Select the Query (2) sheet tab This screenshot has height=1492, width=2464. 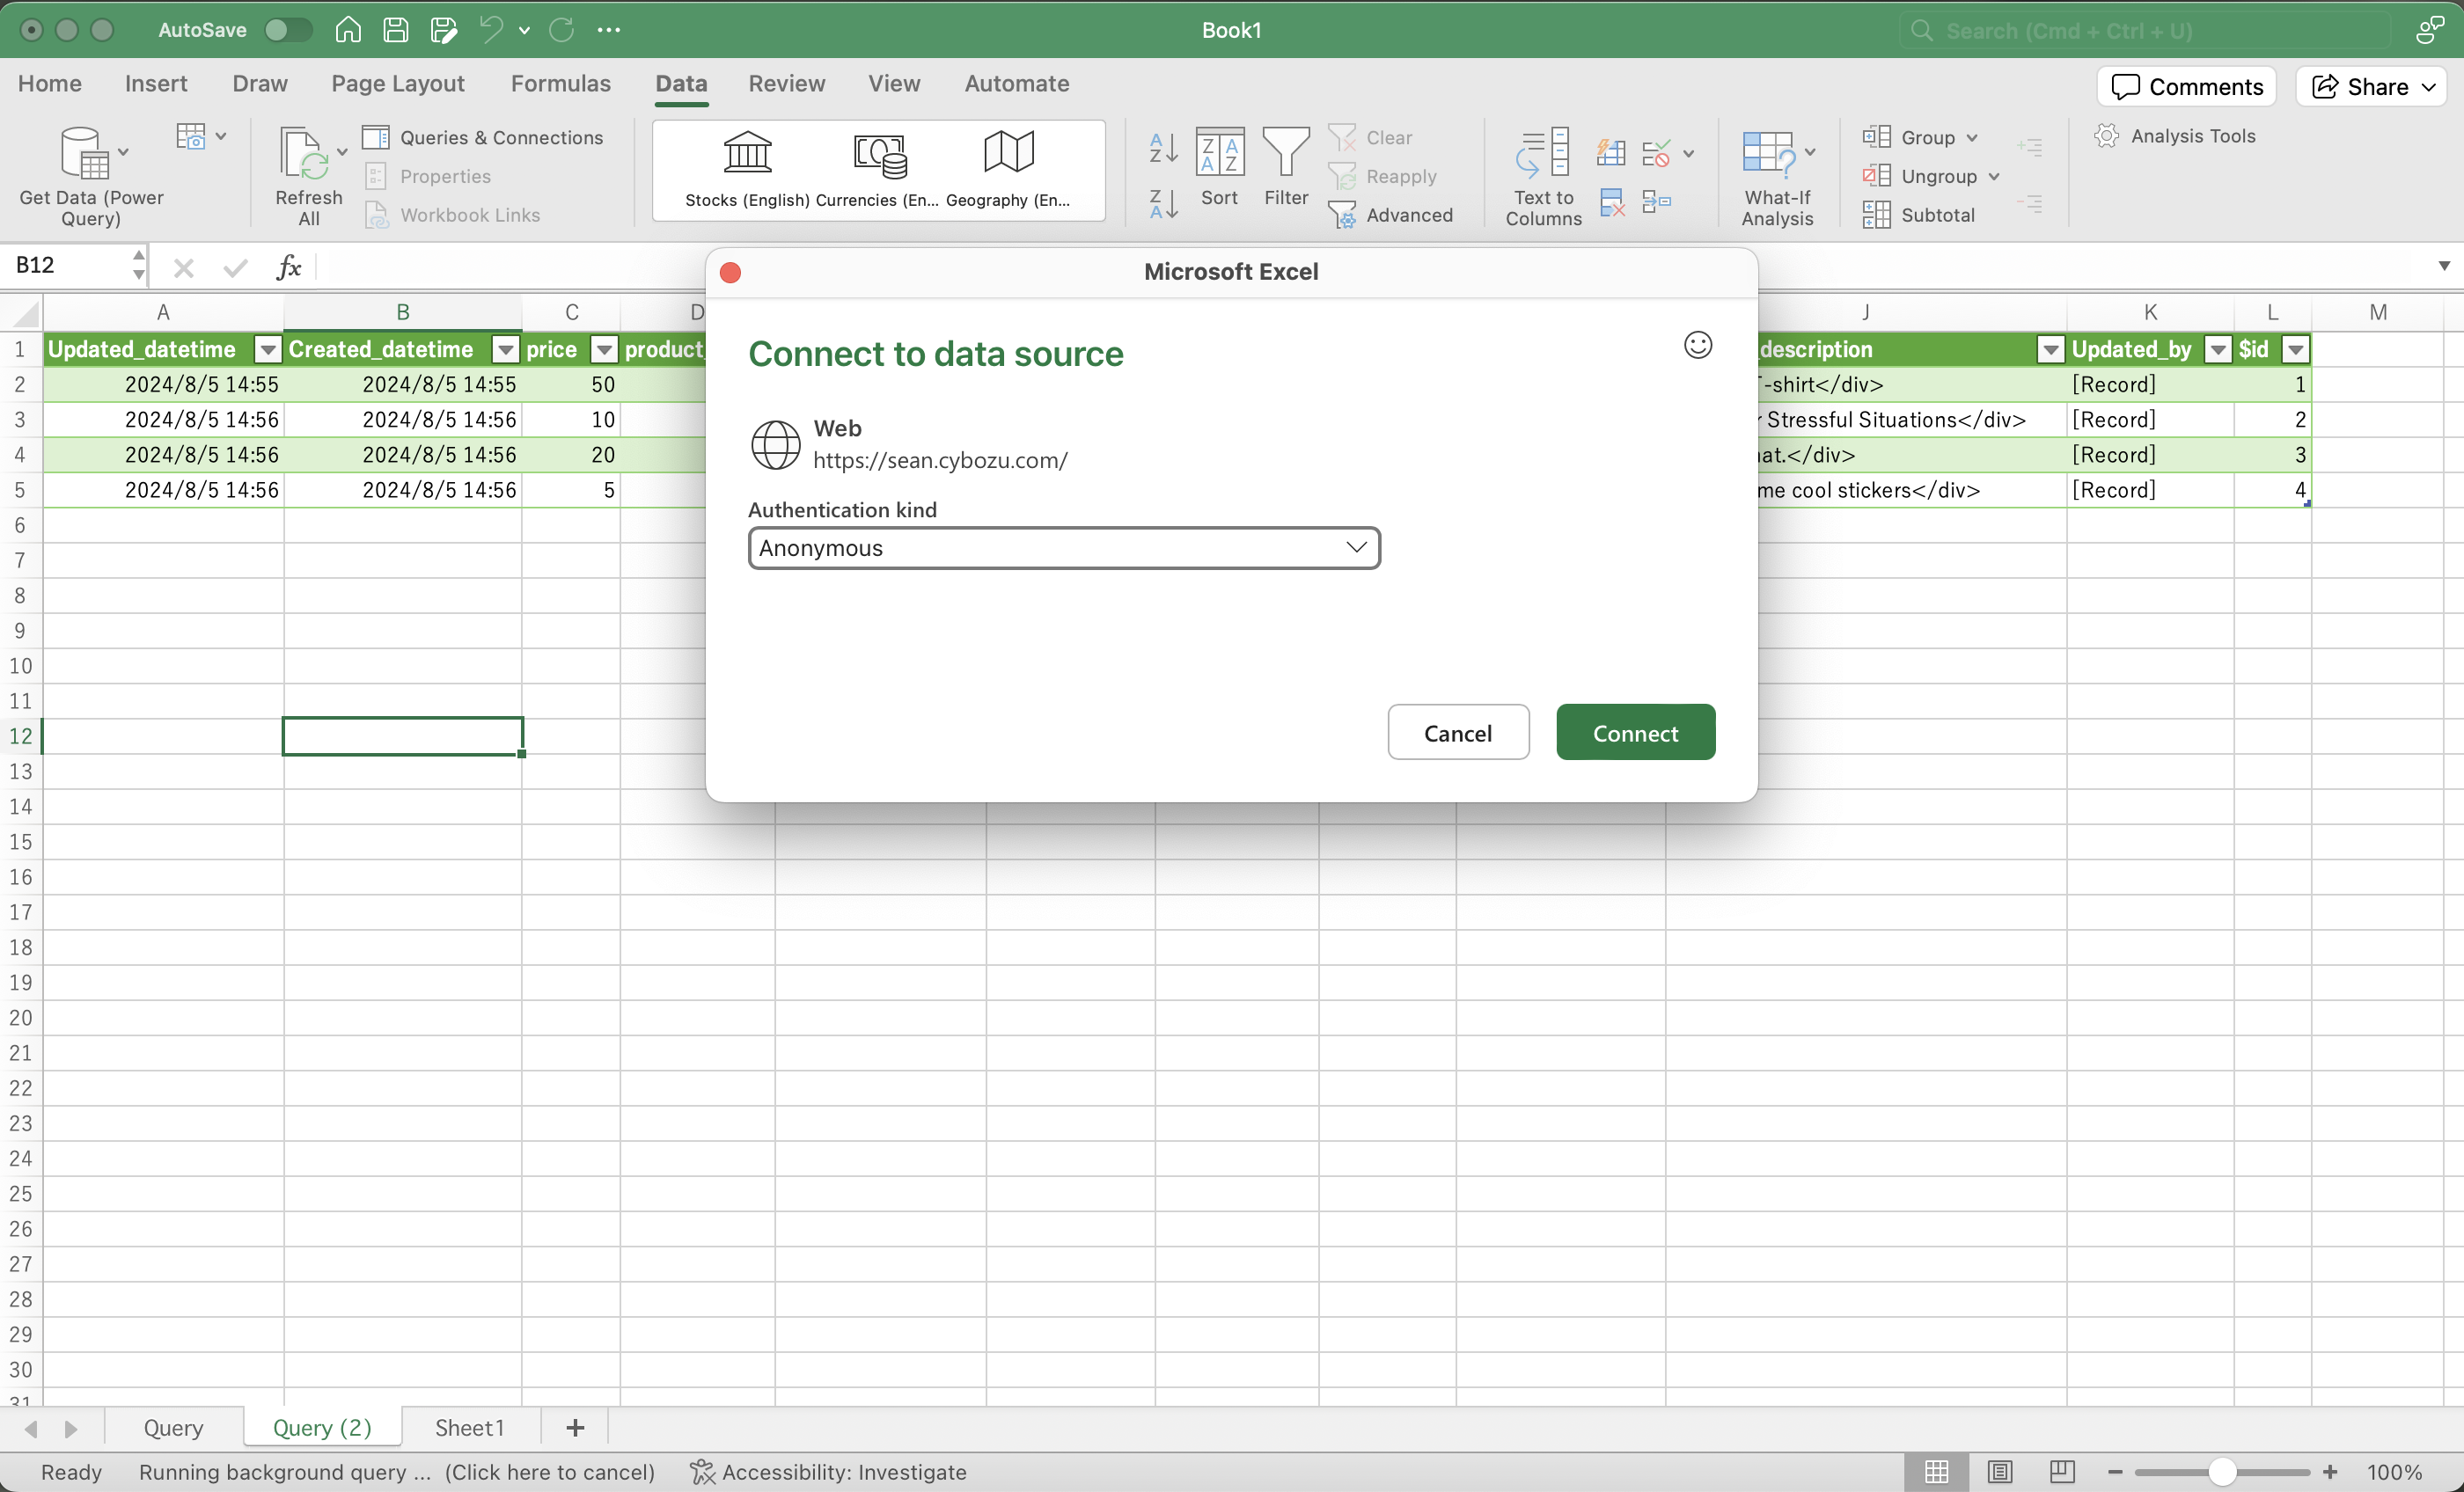point(320,1427)
